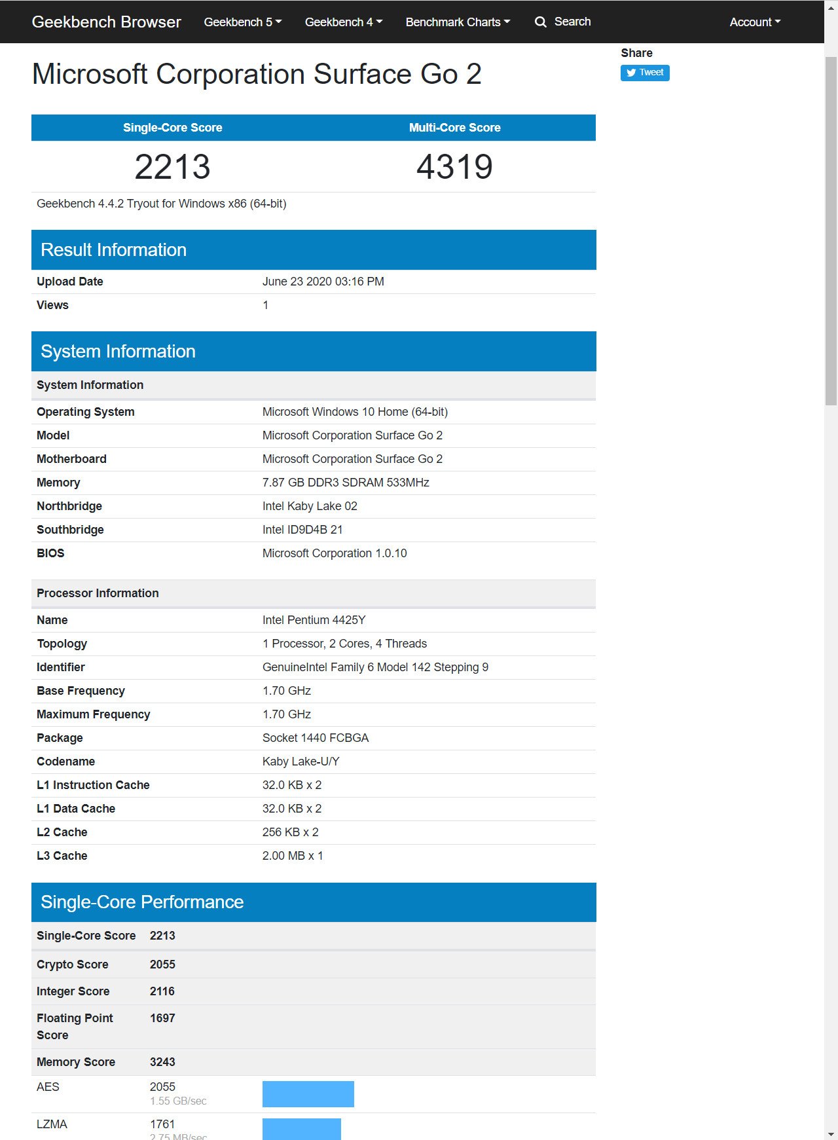
Task: Select Northbridge value Intel Kaby Lake 02
Action: coord(310,506)
